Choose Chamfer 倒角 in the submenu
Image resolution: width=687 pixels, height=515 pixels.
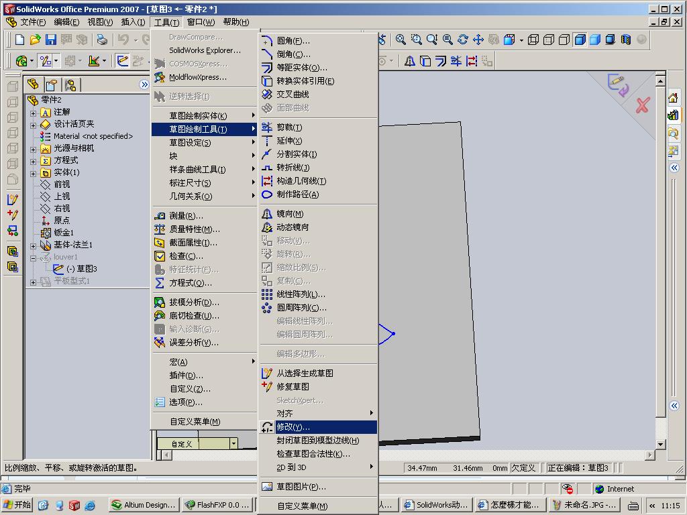[319, 54]
